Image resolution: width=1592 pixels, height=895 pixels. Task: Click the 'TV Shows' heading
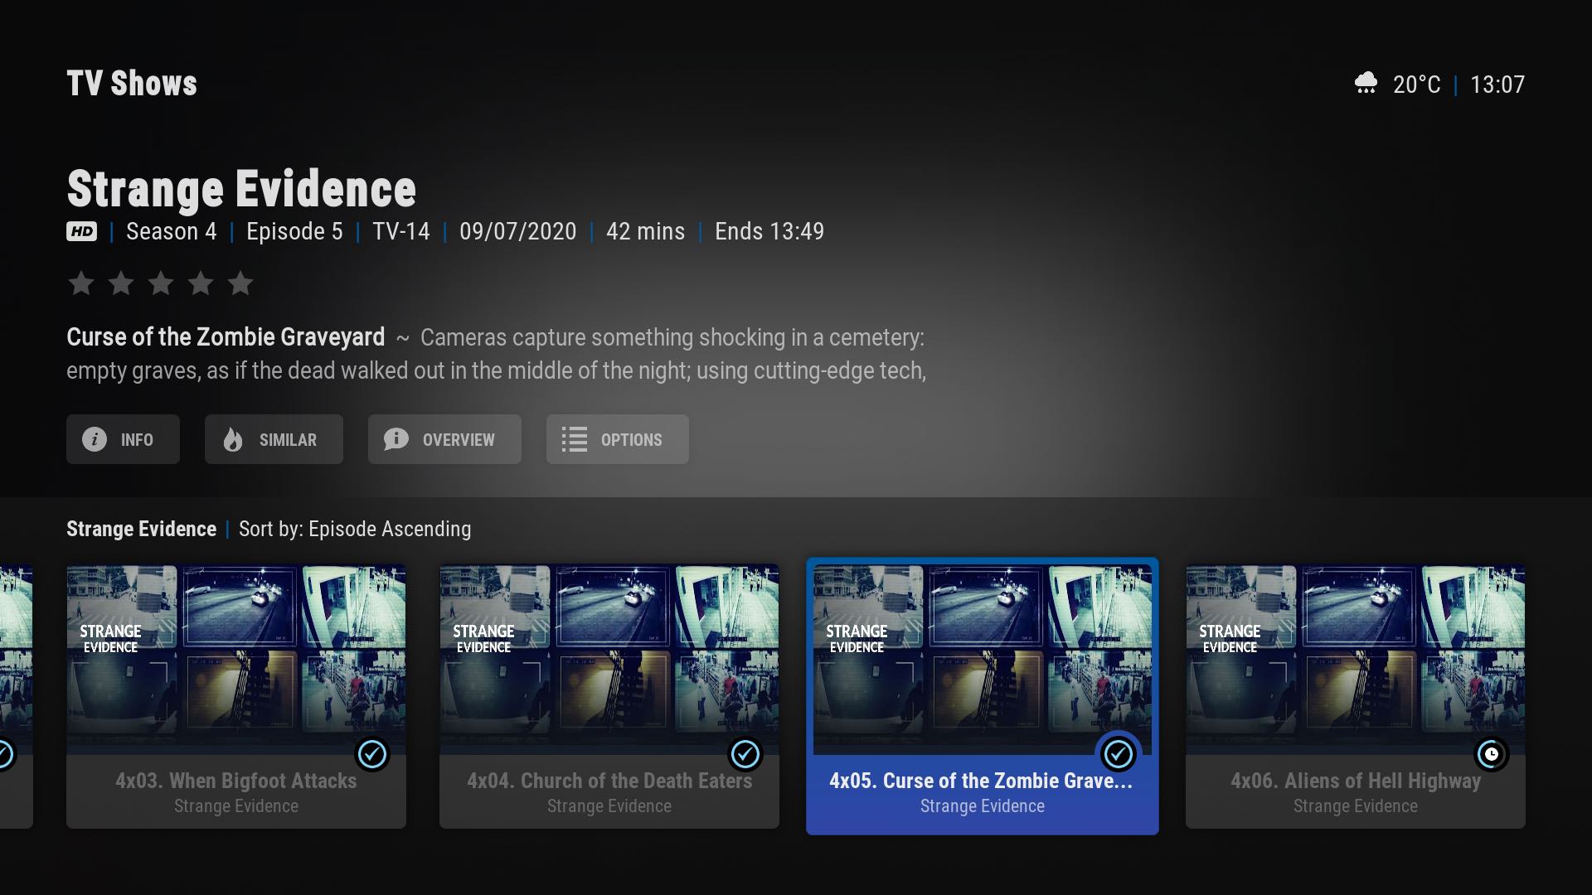point(132,84)
